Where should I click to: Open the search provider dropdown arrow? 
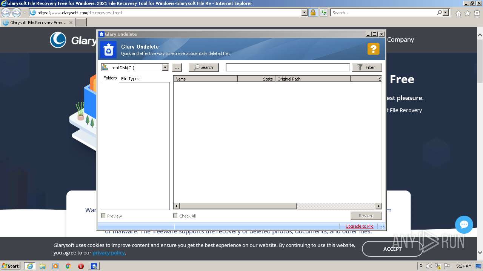click(446, 12)
